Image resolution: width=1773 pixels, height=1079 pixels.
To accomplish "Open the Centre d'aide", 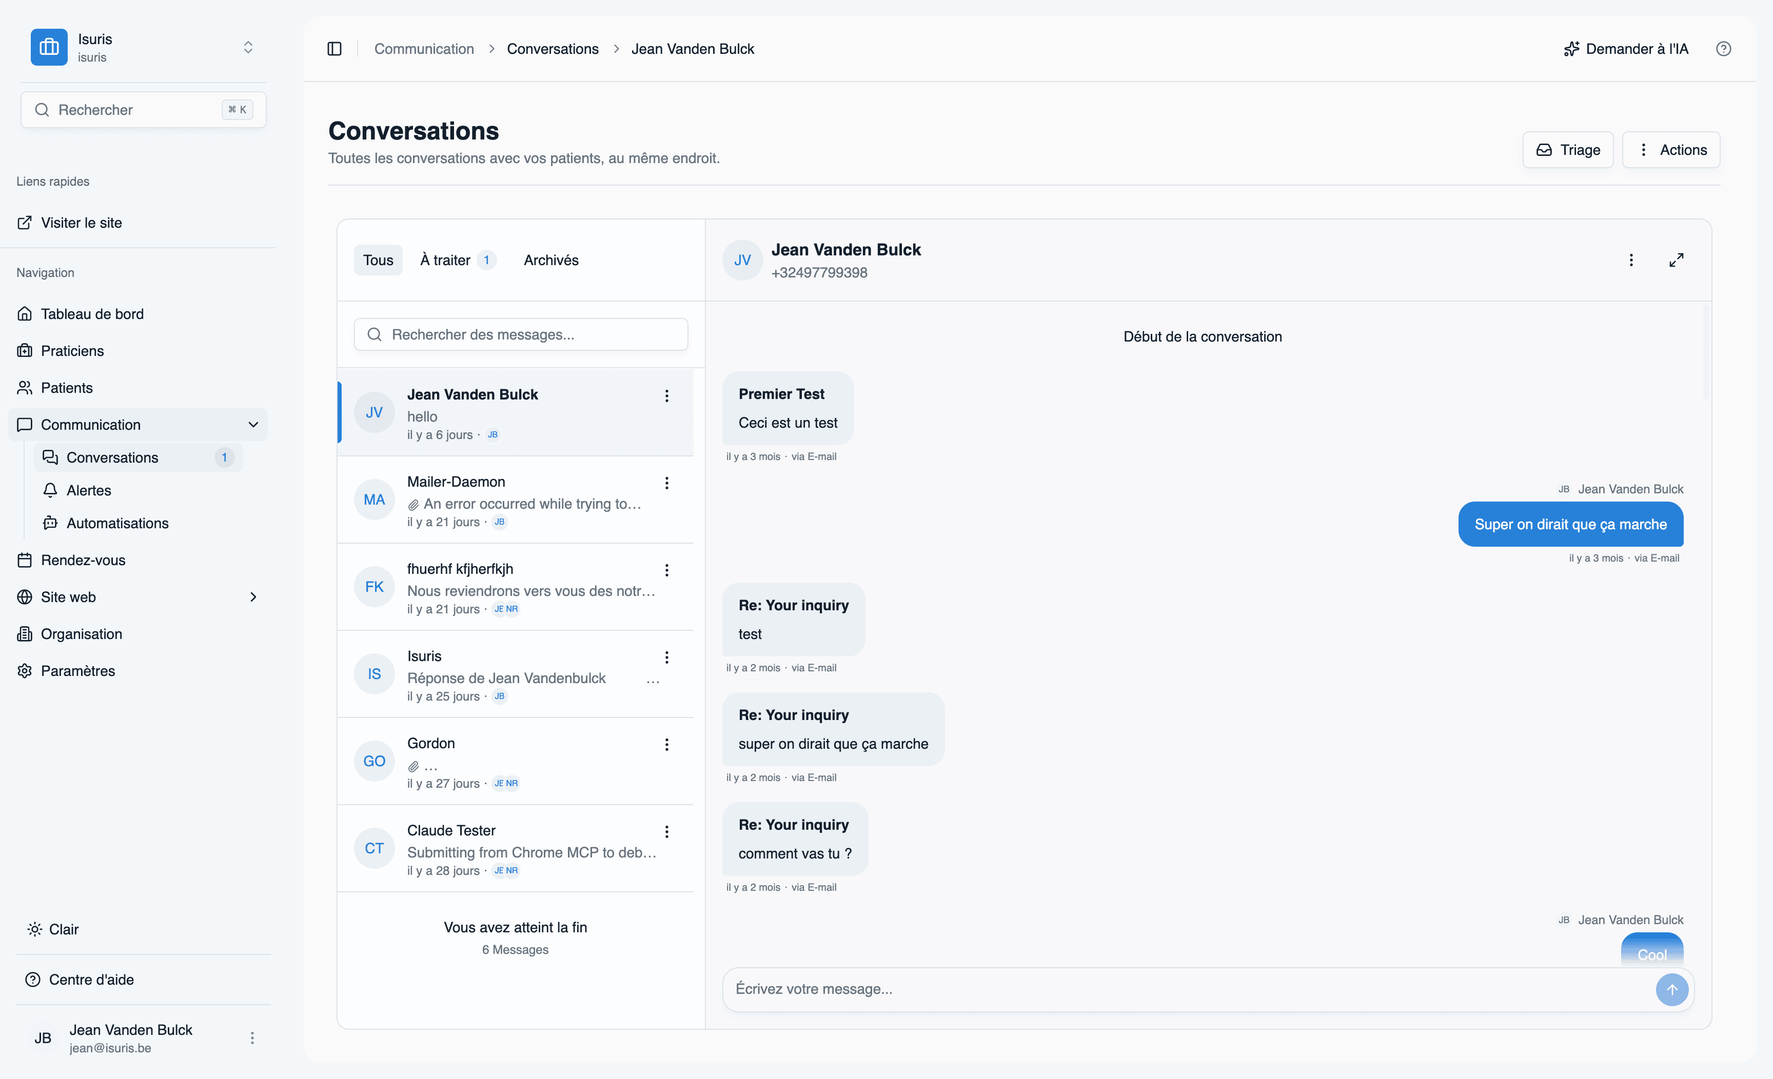I will click(x=79, y=979).
